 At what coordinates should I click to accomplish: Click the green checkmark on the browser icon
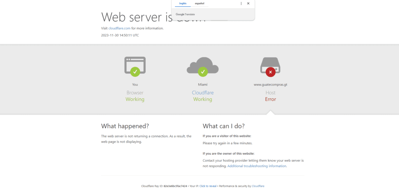point(135,72)
